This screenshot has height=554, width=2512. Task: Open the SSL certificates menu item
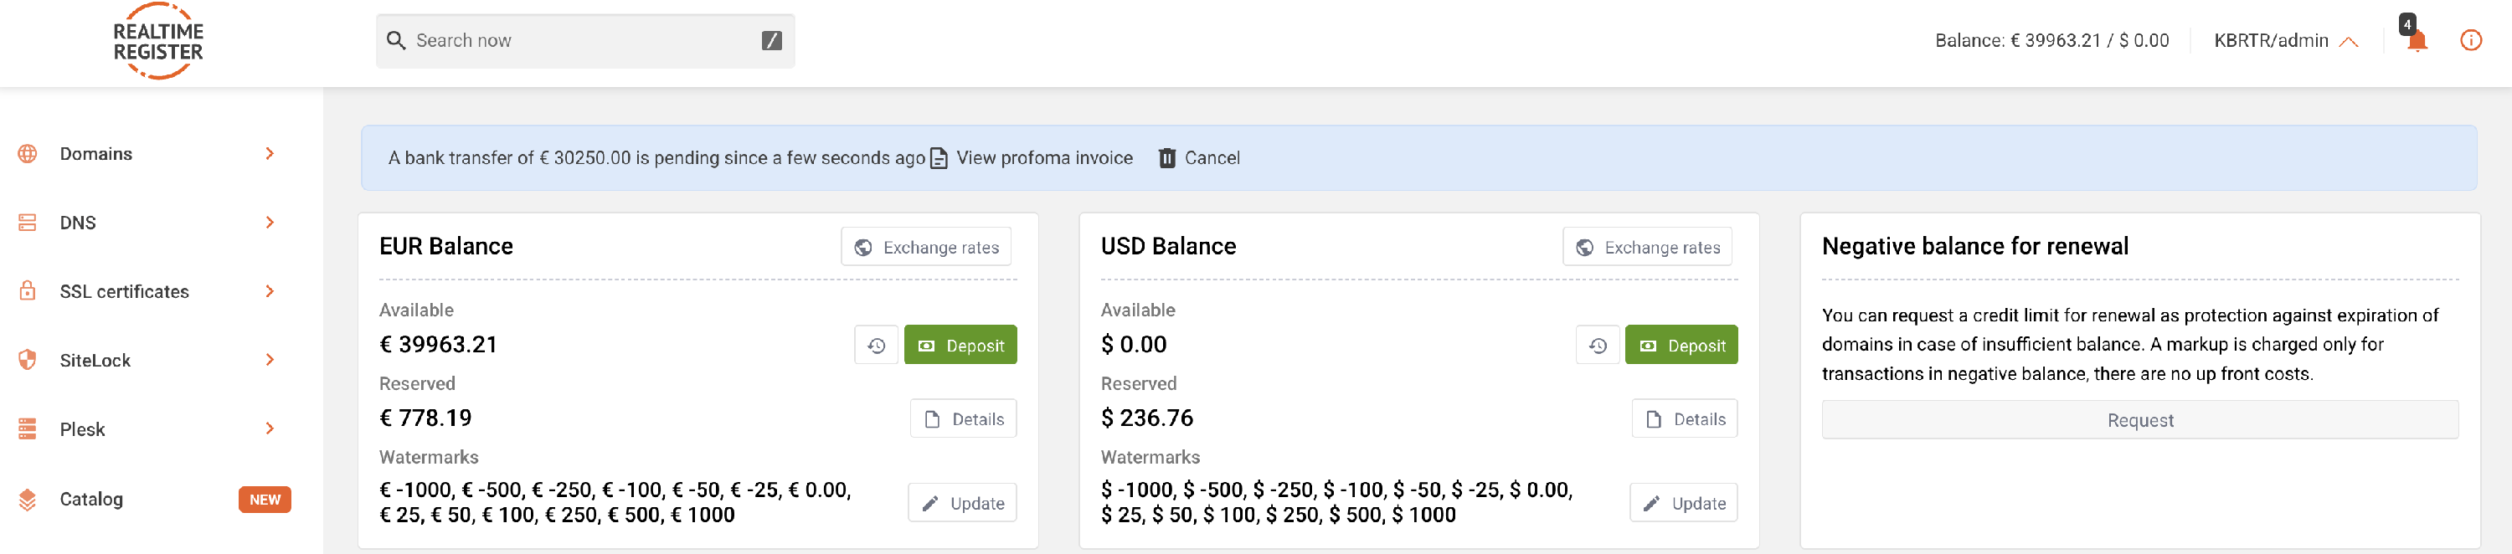(124, 291)
